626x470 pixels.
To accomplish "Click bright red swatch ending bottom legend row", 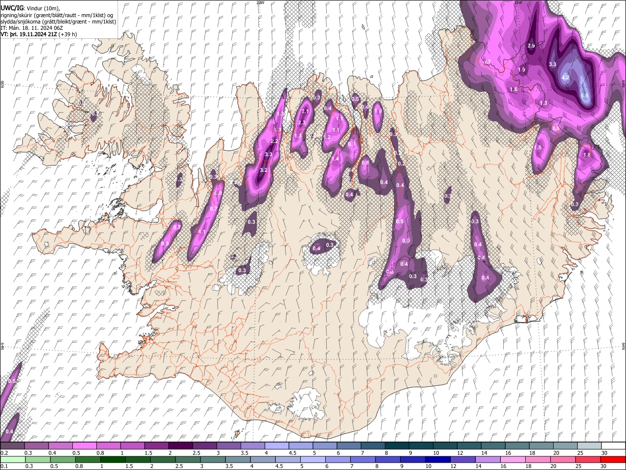I will [613, 459].
